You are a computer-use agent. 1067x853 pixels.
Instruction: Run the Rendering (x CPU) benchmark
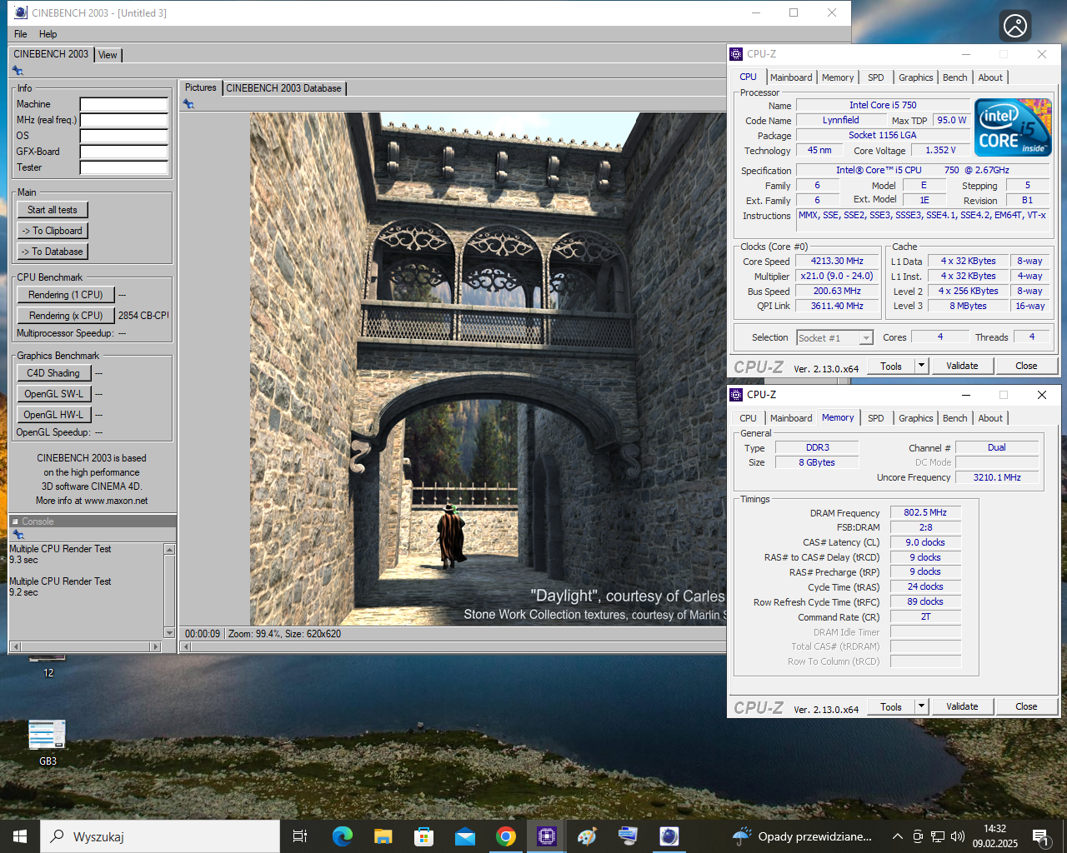[x=66, y=316]
